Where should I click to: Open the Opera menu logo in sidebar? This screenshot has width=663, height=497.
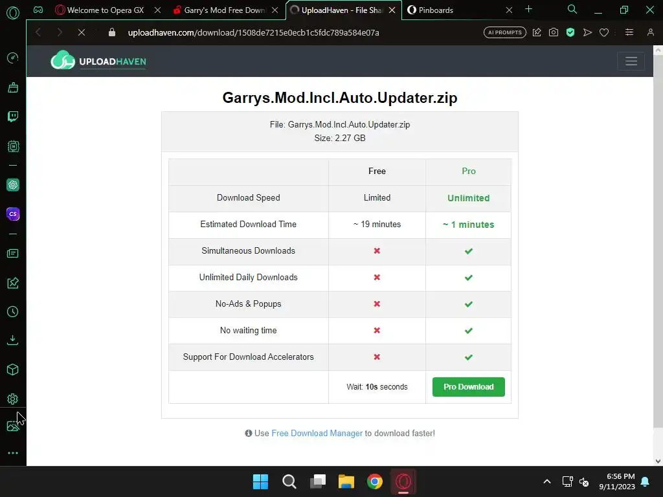[x=13, y=13]
